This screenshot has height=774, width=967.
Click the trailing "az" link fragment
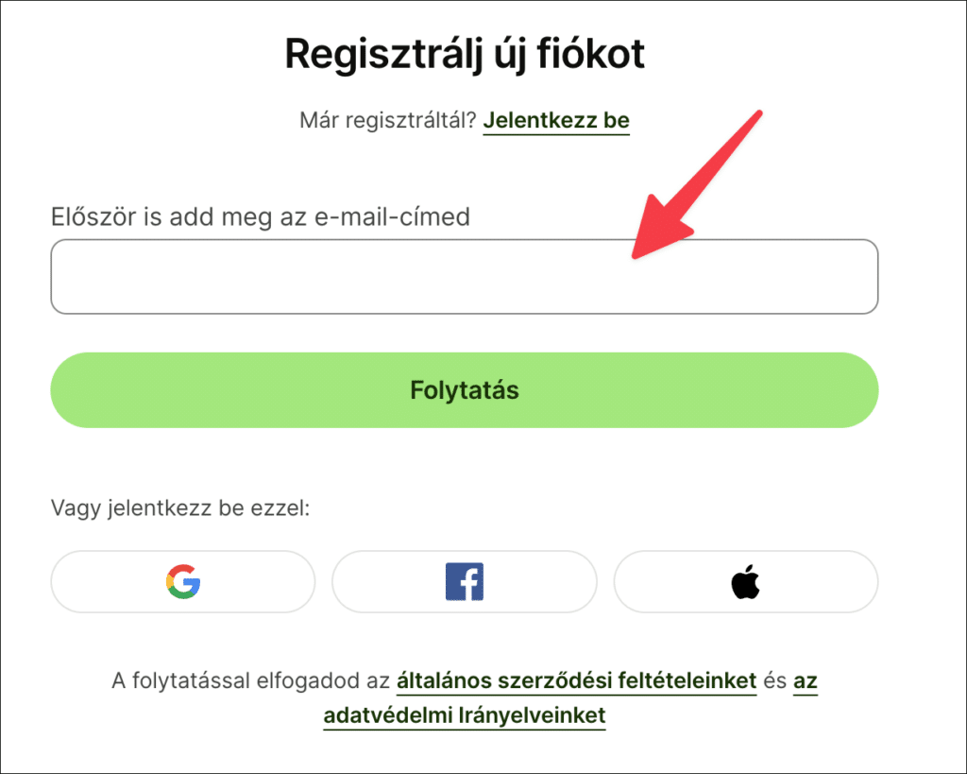tap(806, 680)
